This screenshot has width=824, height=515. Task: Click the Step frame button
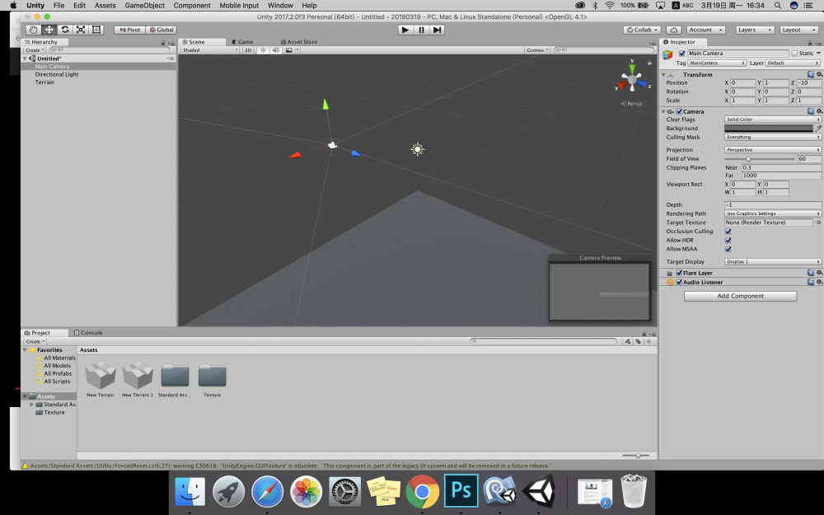click(437, 30)
